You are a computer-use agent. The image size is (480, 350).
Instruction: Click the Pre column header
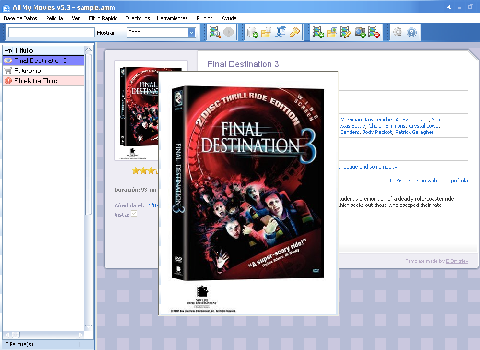pyautogui.click(x=8, y=50)
